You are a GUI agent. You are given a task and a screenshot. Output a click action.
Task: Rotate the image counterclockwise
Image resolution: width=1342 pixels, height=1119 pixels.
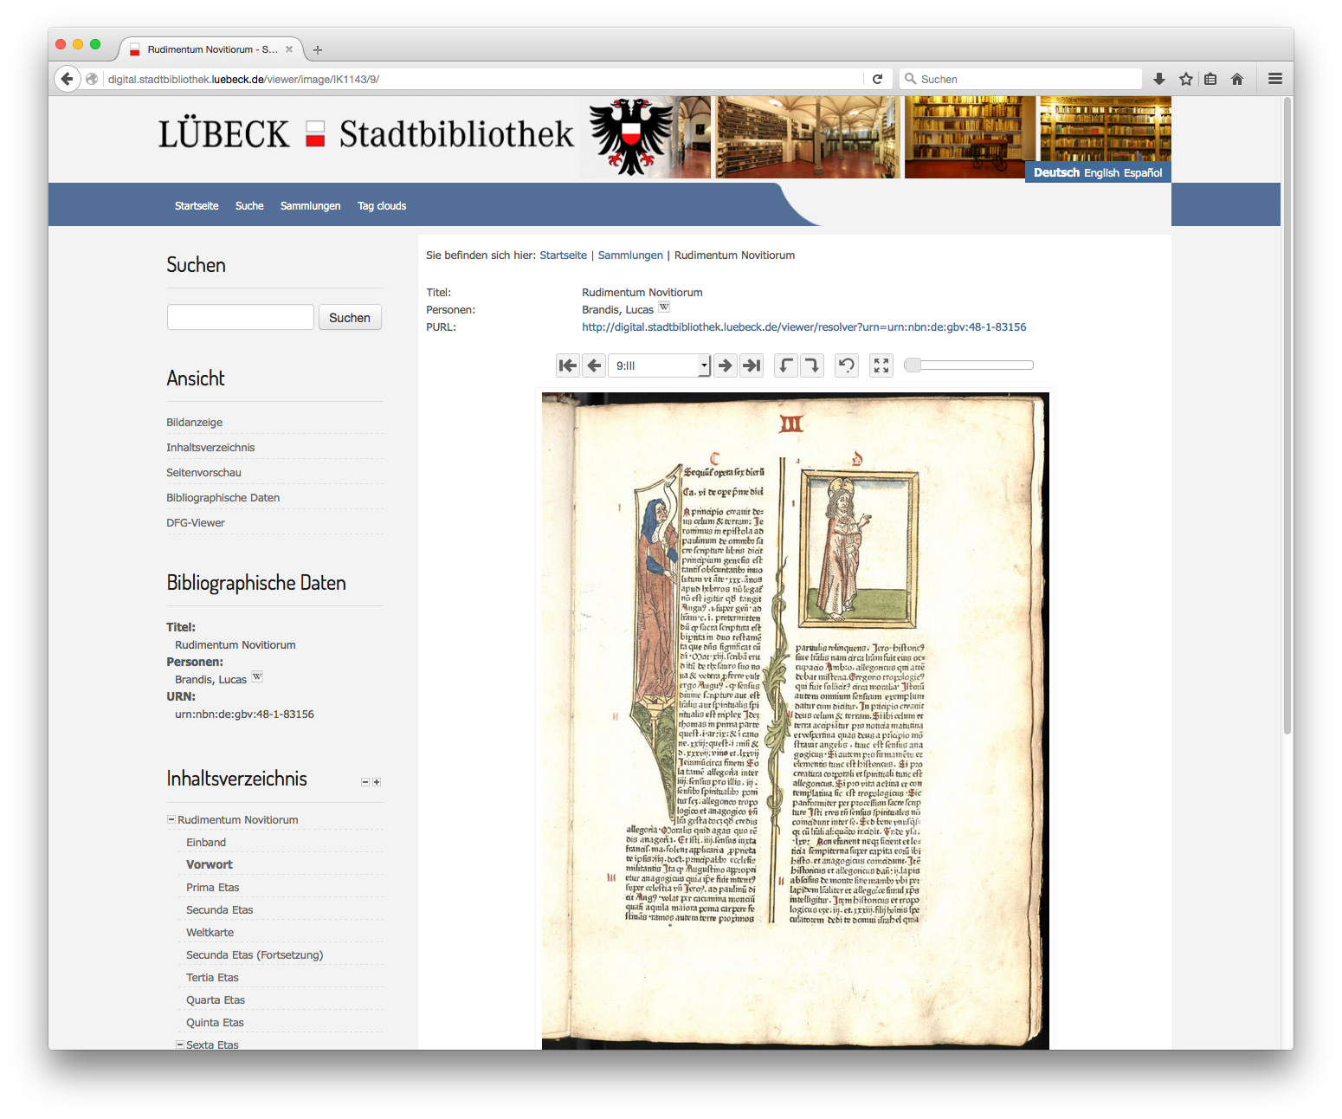tap(785, 365)
